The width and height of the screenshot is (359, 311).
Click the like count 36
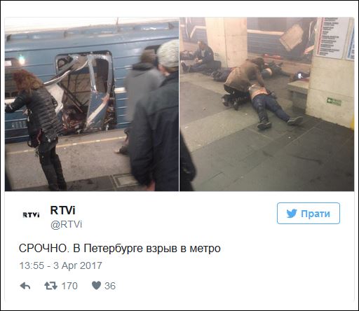point(110,286)
